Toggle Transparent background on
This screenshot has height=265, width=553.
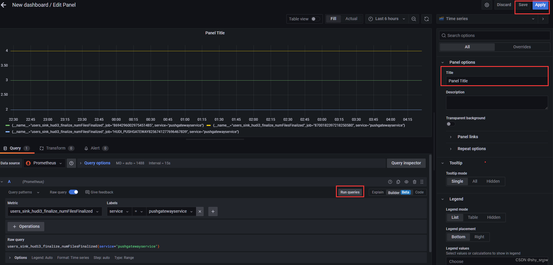(450, 124)
